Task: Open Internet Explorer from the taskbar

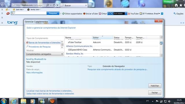Action: pos(14,101)
